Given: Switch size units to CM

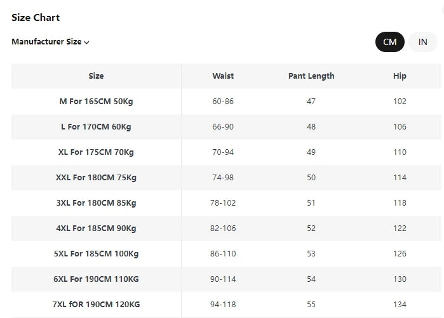Looking at the screenshot, I should point(389,42).
